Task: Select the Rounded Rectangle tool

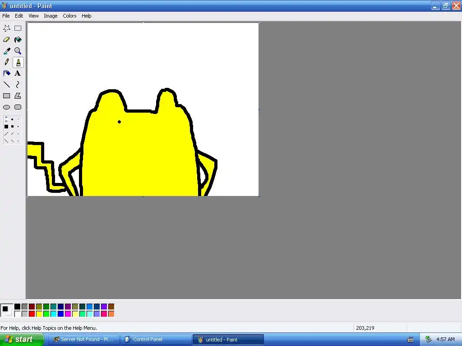Action: click(x=18, y=107)
